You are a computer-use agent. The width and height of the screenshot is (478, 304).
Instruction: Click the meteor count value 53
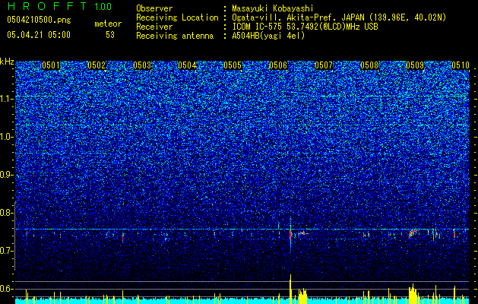pyautogui.click(x=110, y=35)
